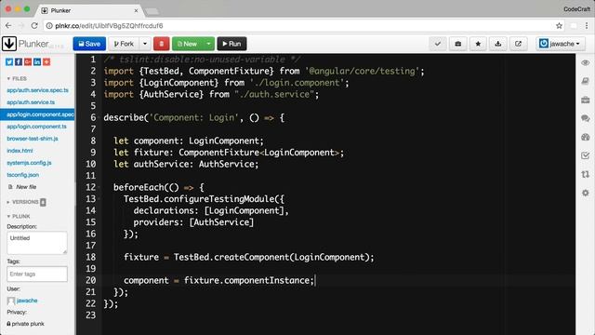Share plunk on Google Plus

tap(28, 62)
